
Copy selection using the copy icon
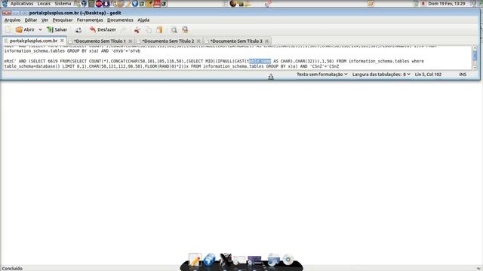149,30
